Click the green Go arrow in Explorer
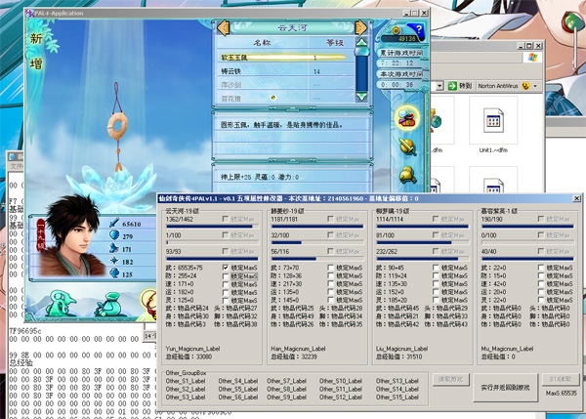The image size is (586, 419). point(452,86)
